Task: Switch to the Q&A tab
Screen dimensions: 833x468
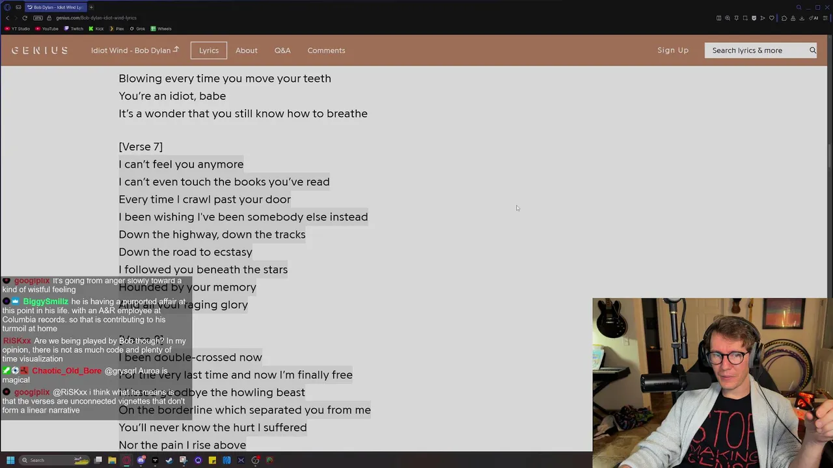Action: pos(282,50)
